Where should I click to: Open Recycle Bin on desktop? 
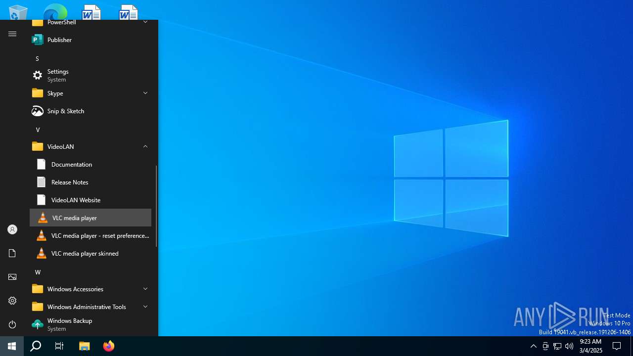(18, 12)
